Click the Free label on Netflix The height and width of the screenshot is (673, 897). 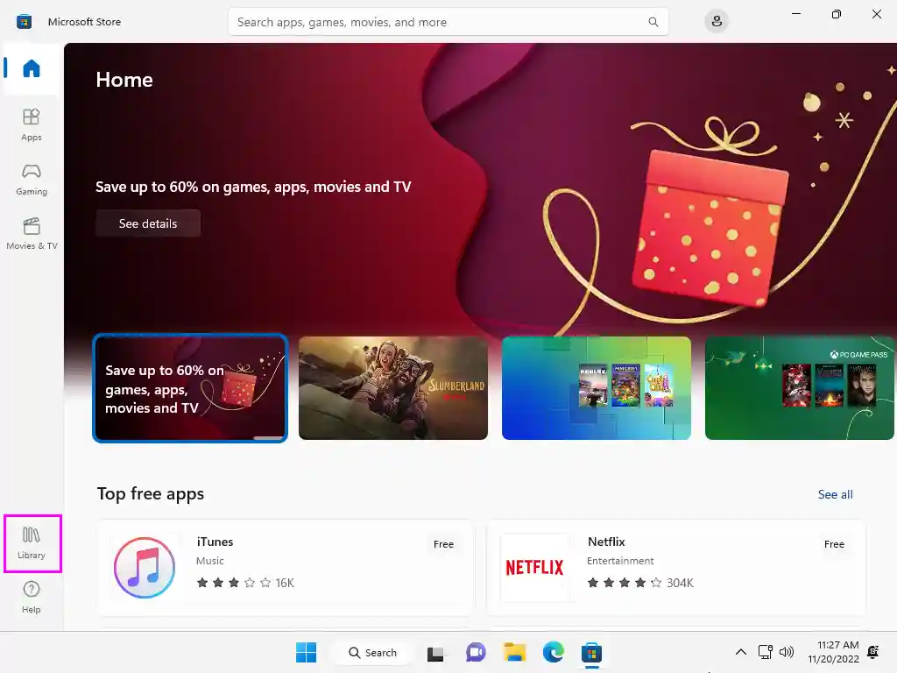[x=834, y=544]
